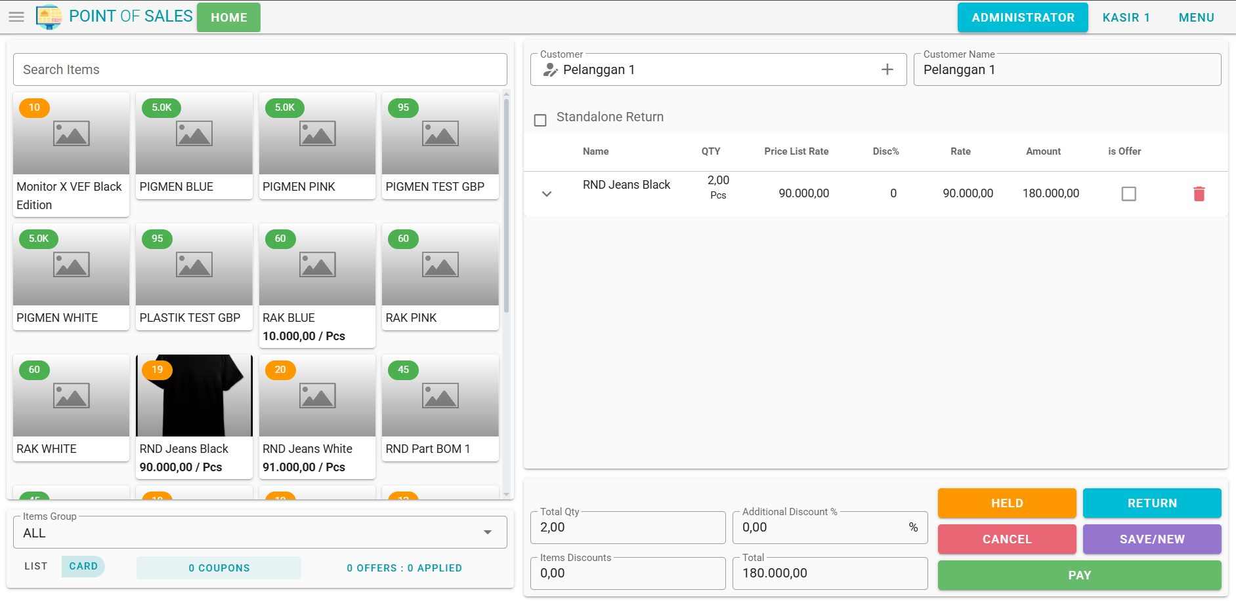Click the Held button
This screenshot has height=601, width=1236.
(1006, 503)
